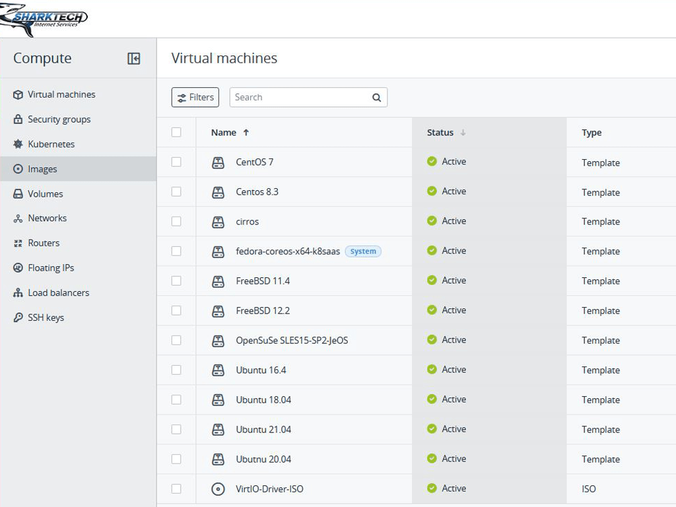The height and width of the screenshot is (507, 676).
Task: Click the green Active checkmark for cirros
Action: click(432, 221)
